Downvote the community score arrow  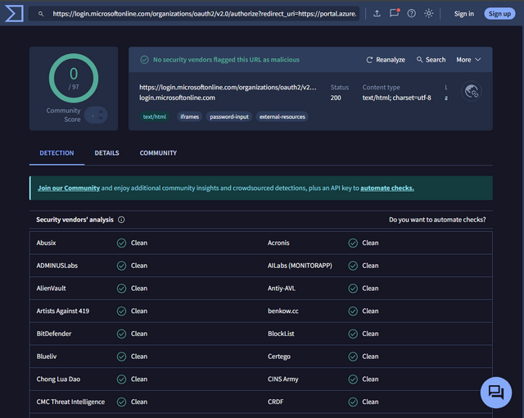[101, 118]
